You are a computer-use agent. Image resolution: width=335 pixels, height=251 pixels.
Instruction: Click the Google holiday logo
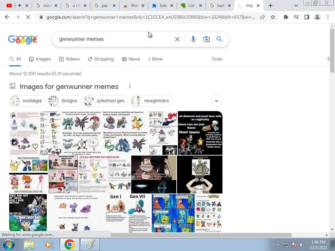click(23, 40)
